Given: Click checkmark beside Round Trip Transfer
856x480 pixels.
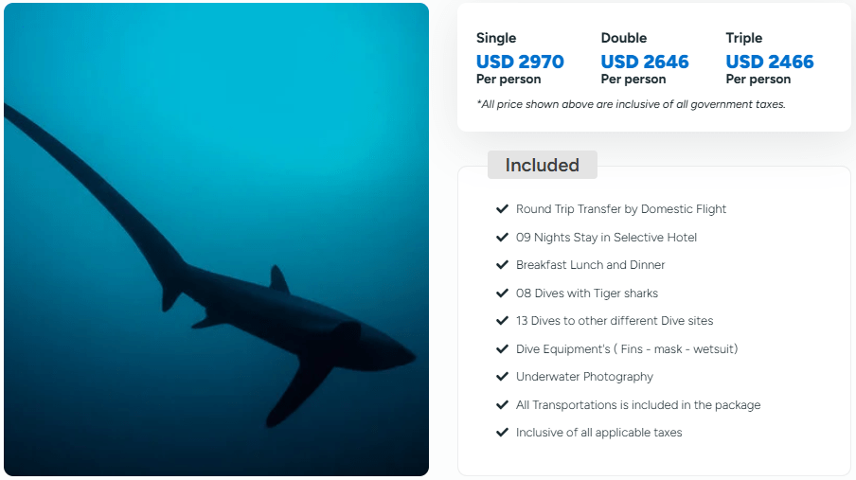Looking at the screenshot, I should 502,209.
